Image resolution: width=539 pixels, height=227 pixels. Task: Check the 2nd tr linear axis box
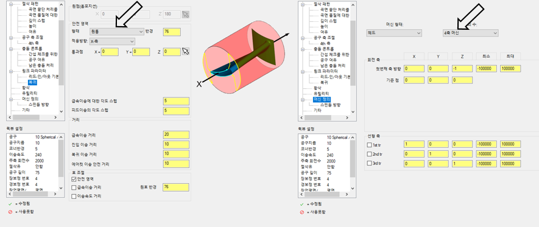[x=369, y=154]
